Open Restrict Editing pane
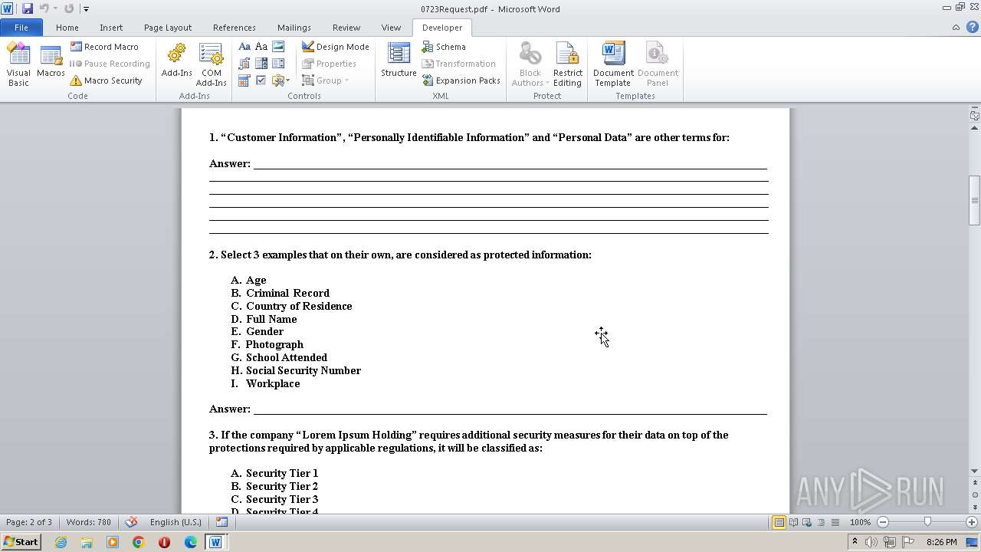The width and height of the screenshot is (981, 552). pos(567,64)
